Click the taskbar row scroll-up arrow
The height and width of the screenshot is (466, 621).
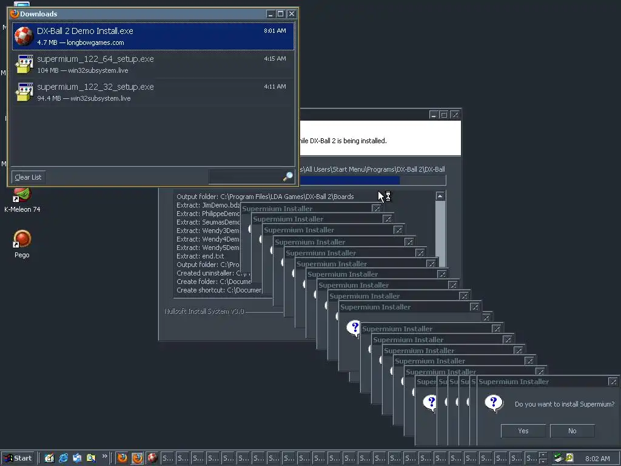coord(543,455)
